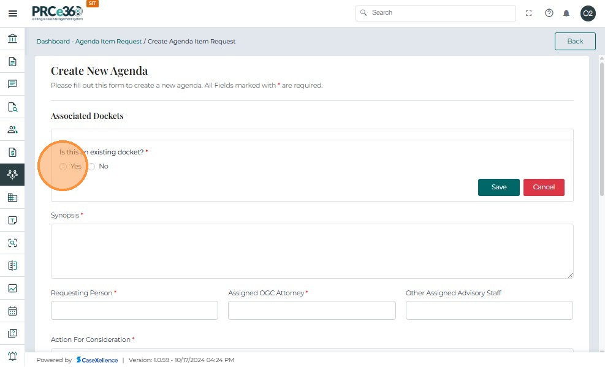Click into the Synopsis text area
Image resolution: width=605 pixels, height=367 pixels.
click(312, 251)
